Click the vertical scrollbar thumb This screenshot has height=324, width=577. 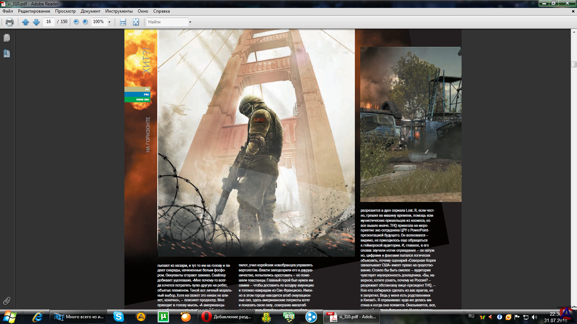[x=574, y=64]
